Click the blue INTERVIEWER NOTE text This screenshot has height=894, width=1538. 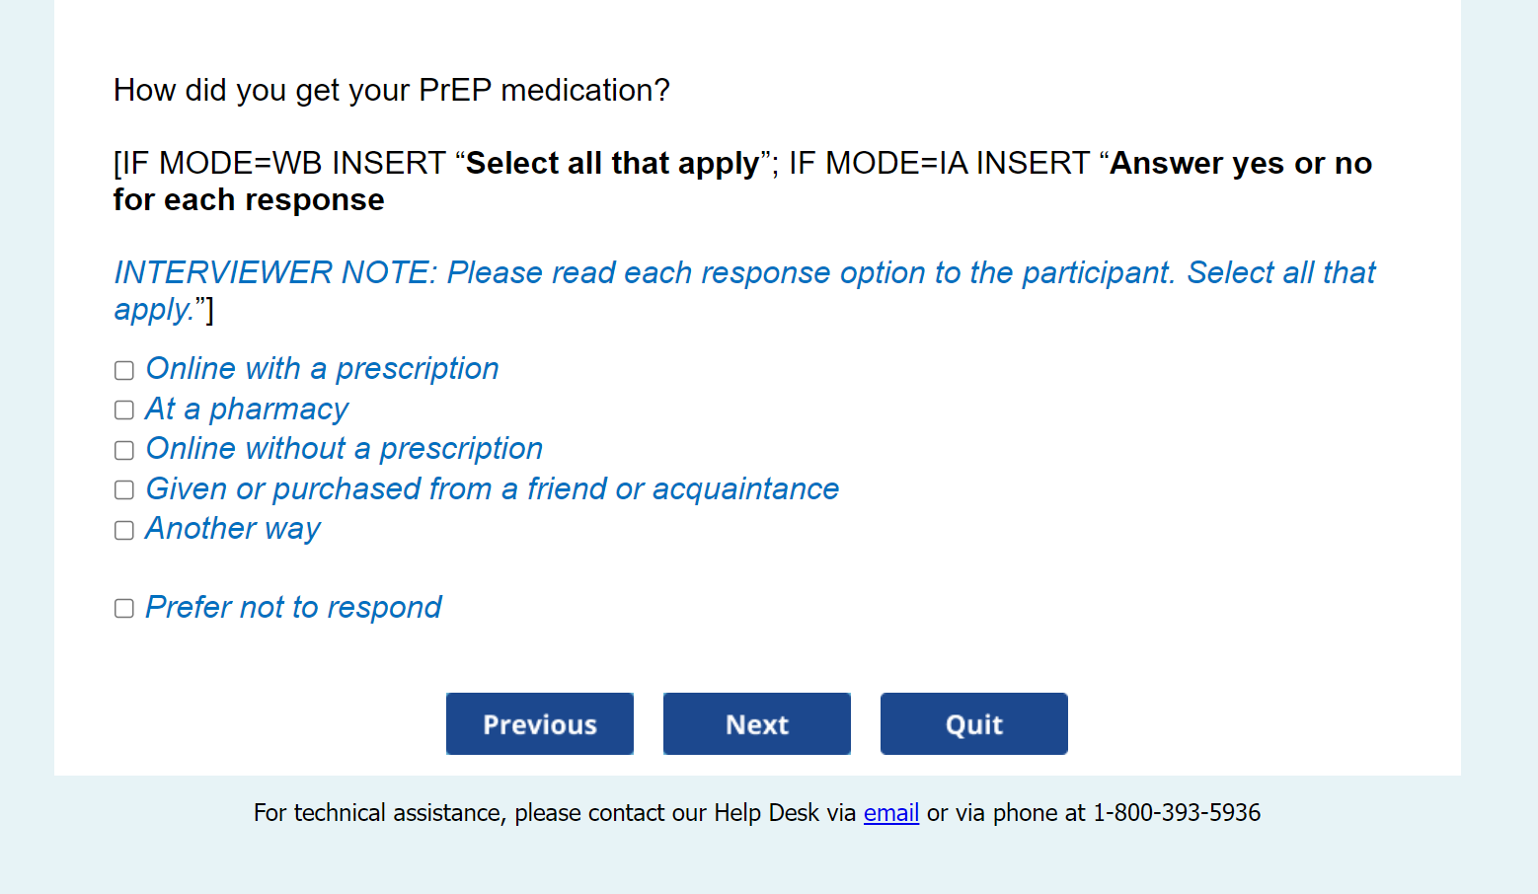click(x=743, y=273)
